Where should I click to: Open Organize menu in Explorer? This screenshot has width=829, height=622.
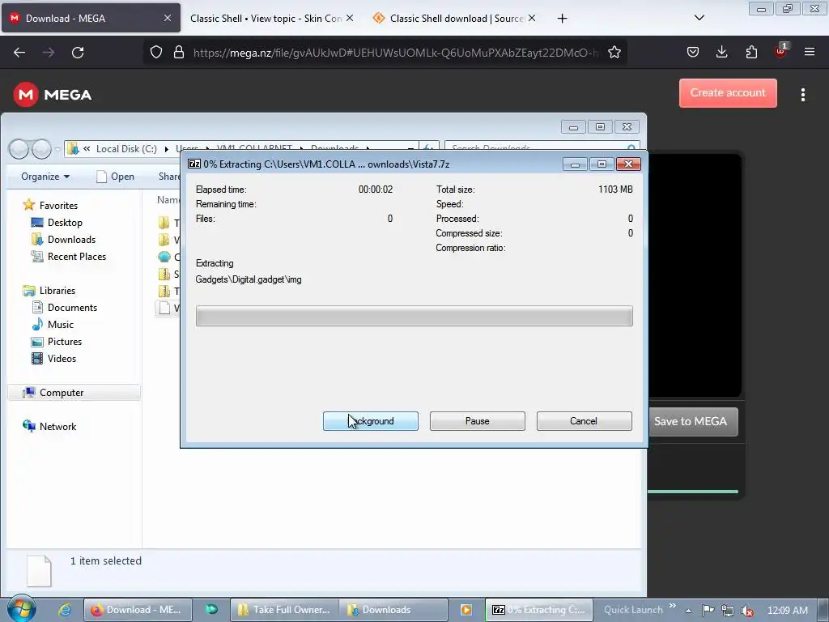click(x=45, y=177)
